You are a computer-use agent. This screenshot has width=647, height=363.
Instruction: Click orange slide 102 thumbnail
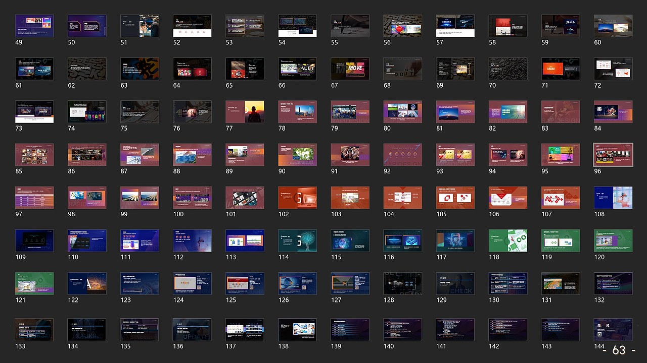tap(297, 197)
